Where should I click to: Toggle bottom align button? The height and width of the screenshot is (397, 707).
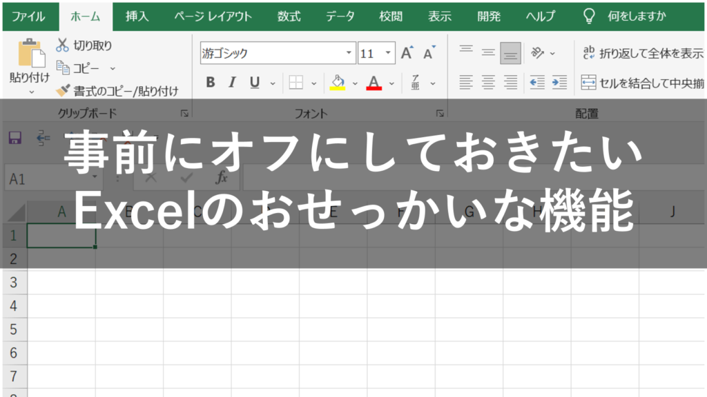click(510, 53)
